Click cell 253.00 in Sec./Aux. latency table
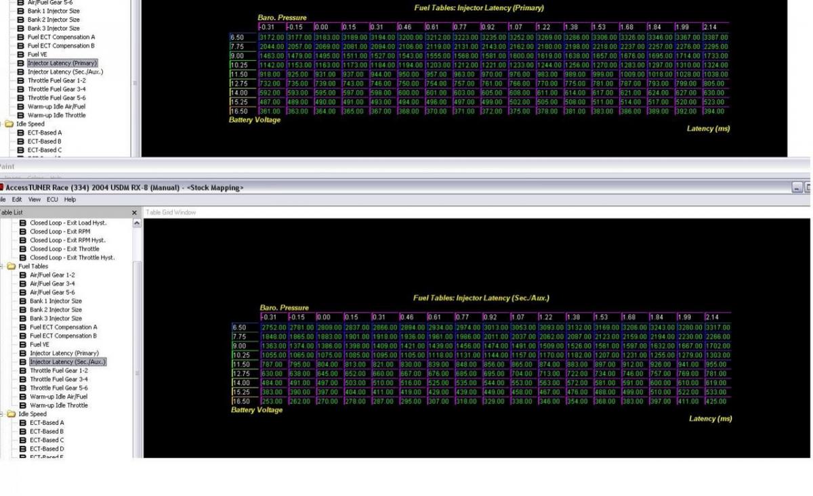The height and width of the screenshot is (496, 813). pos(274,401)
